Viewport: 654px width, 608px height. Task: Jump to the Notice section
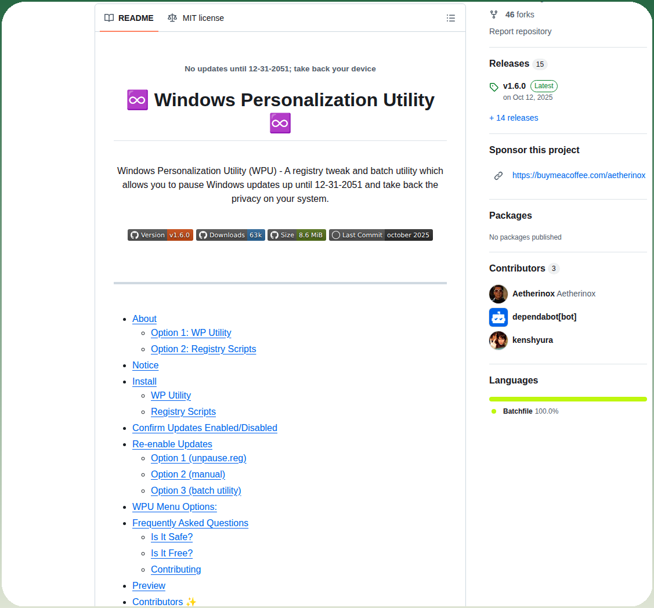point(146,365)
